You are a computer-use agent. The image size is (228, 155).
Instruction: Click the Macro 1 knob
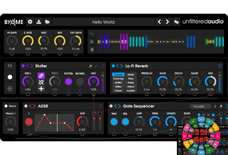(x=11, y=122)
